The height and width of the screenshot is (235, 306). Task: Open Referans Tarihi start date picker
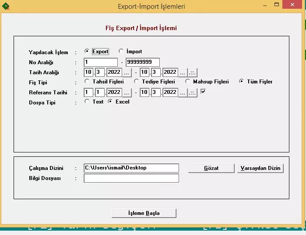click(127, 93)
